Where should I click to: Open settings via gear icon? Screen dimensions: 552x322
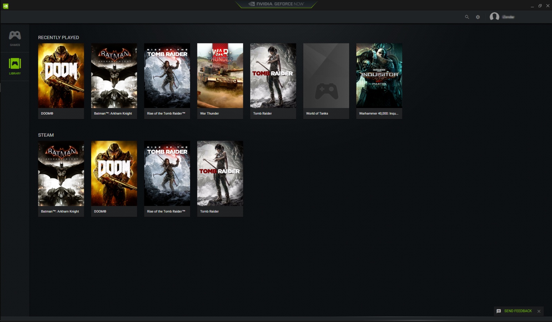[x=478, y=17]
